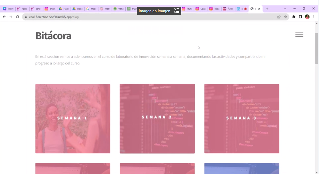Expand the tab search dropdown arrow
319x174 pixels.
pos(285,9)
